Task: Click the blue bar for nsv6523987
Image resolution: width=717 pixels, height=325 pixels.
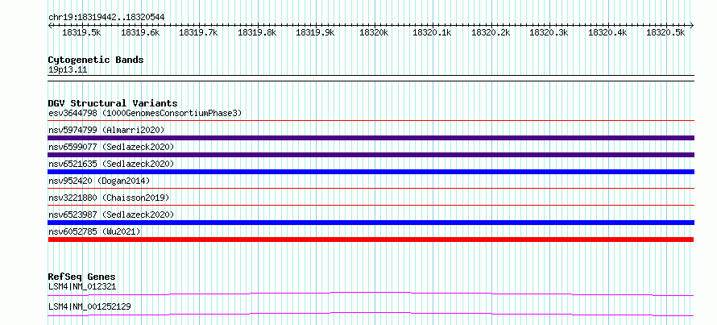Action: click(371, 223)
